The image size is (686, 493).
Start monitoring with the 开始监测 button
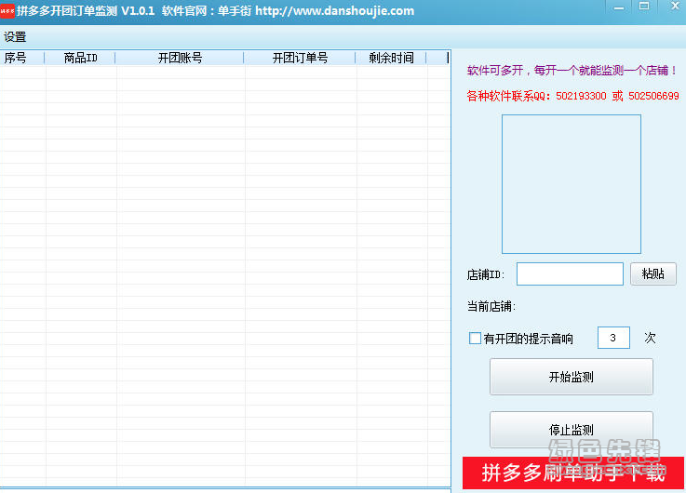(x=572, y=377)
